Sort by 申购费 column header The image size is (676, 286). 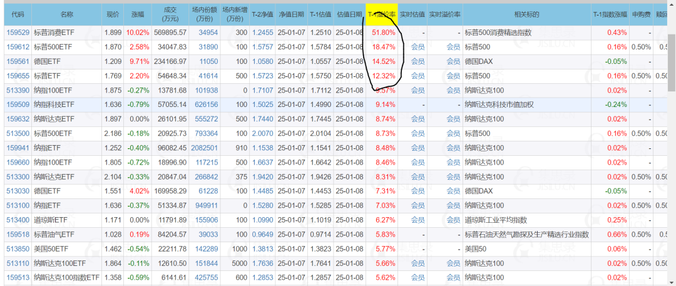641,14
